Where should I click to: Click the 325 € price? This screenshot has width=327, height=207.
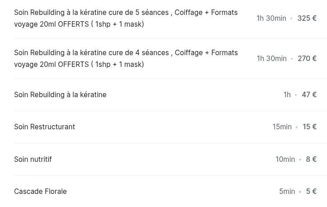tap(307, 18)
